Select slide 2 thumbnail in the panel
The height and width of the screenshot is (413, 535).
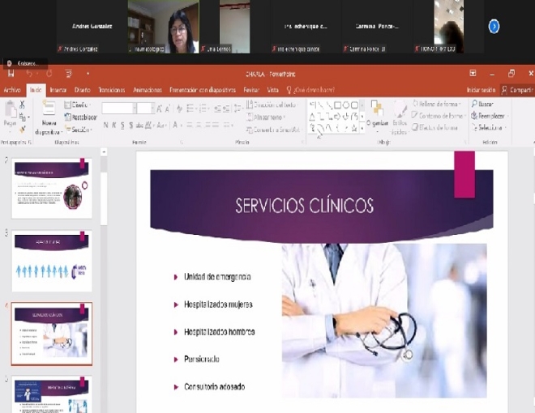click(52, 188)
